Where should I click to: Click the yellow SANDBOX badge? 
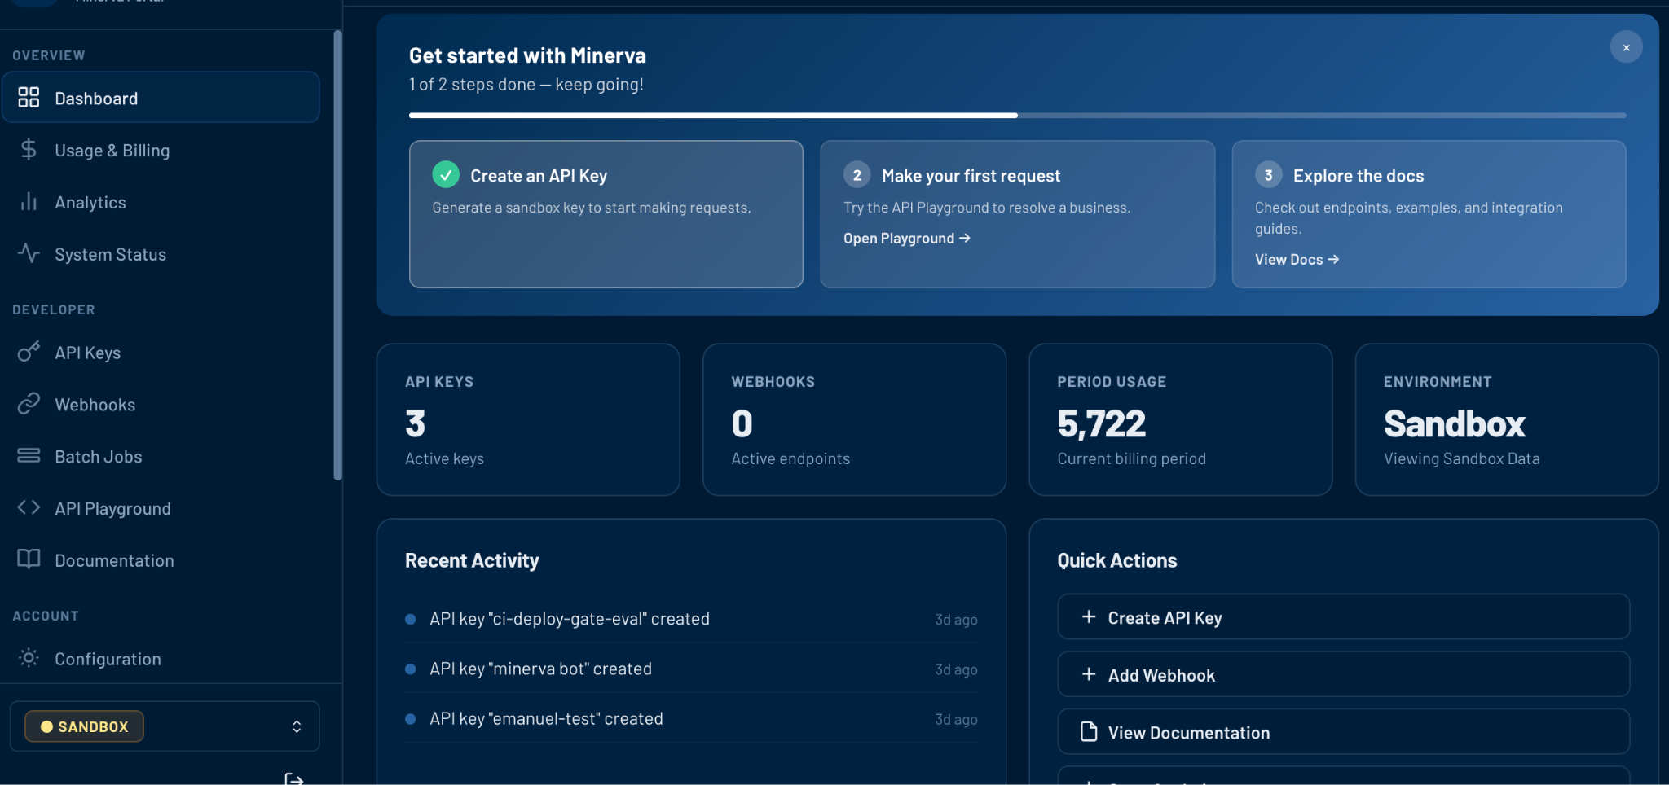click(x=85, y=726)
